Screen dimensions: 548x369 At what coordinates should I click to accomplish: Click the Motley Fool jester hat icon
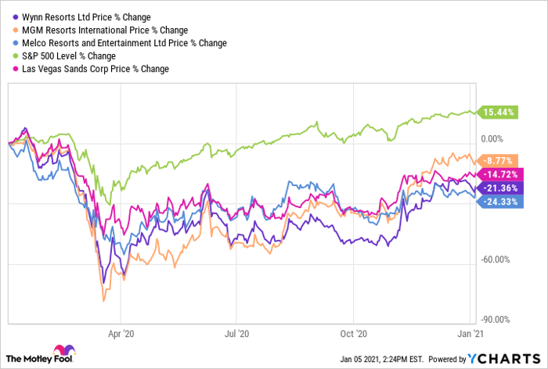(x=62, y=352)
